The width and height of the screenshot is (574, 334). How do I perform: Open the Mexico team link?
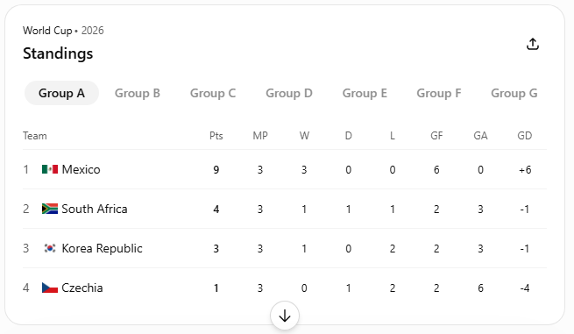pos(81,169)
